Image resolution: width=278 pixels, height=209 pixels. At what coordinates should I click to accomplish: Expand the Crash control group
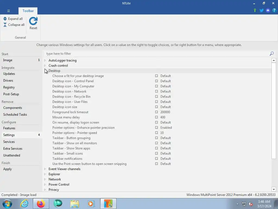[45, 66]
